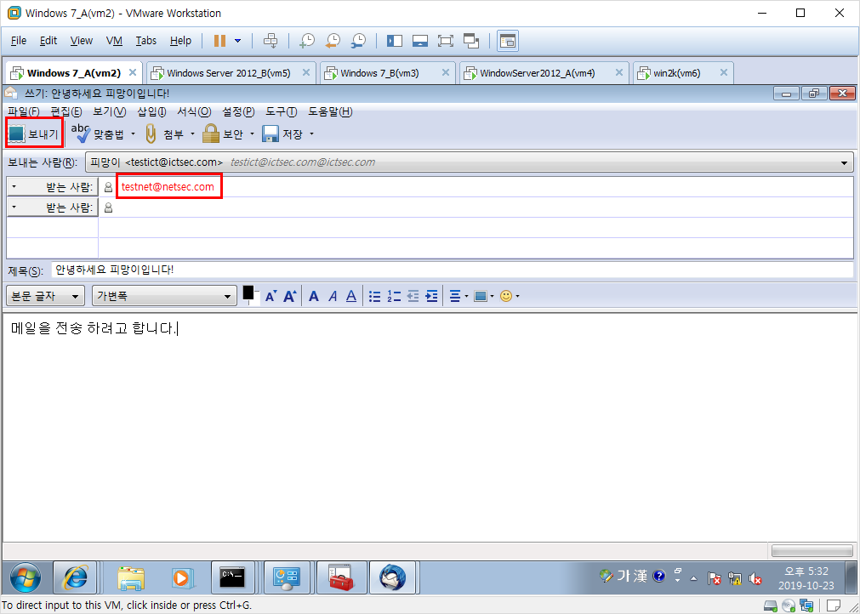860x614 pixels.
Task: Change first 받는 사람 recipient type
Action: pos(52,187)
